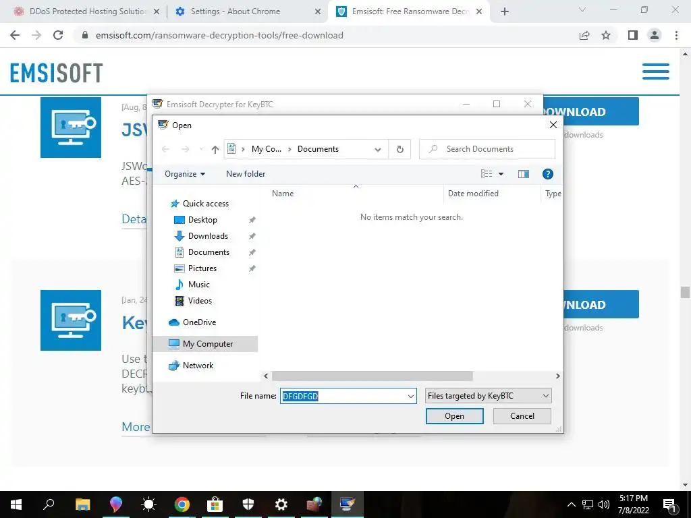
Task: Expand the File name dropdown arrow
Action: click(x=411, y=396)
